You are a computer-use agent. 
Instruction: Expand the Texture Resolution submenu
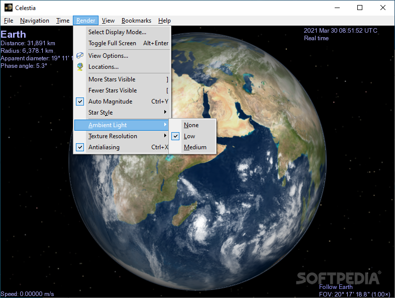coord(122,136)
